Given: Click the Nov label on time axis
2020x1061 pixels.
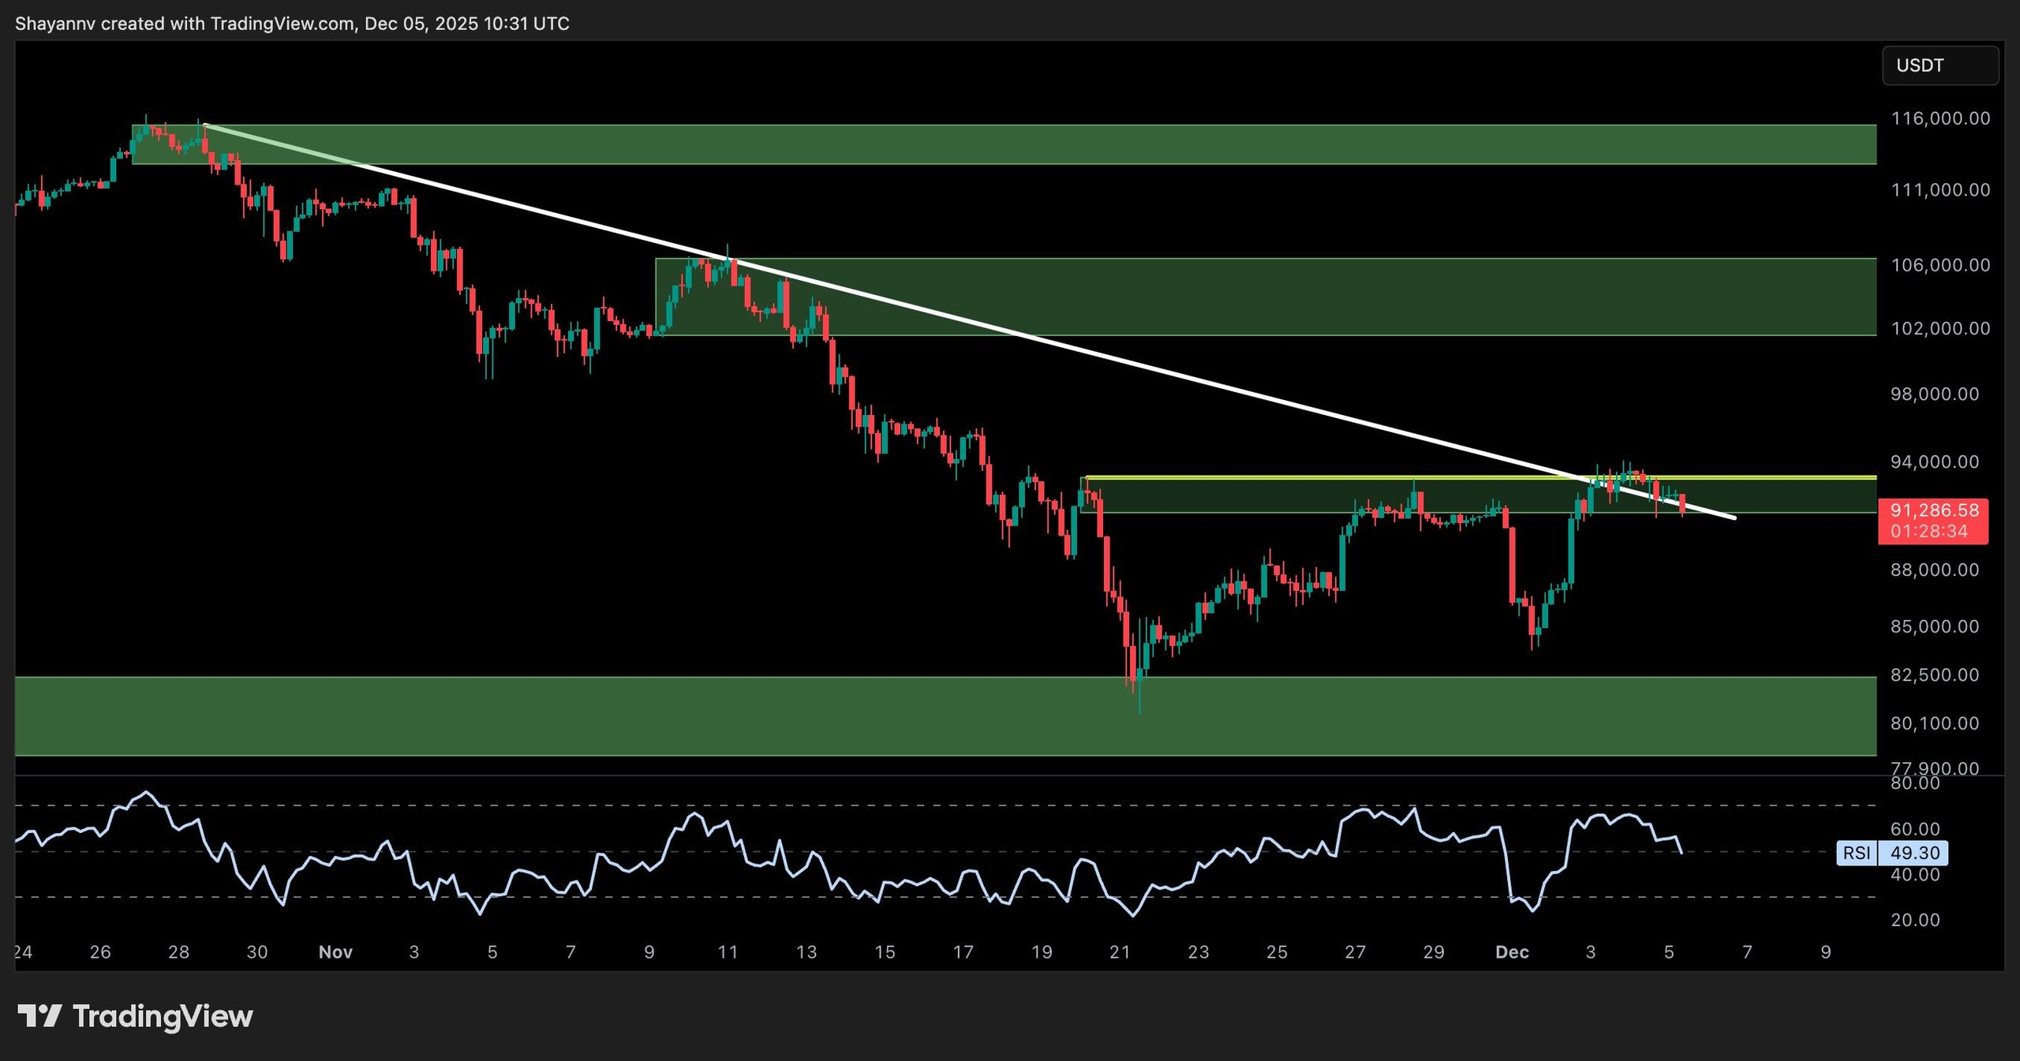Looking at the screenshot, I should (x=335, y=952).
